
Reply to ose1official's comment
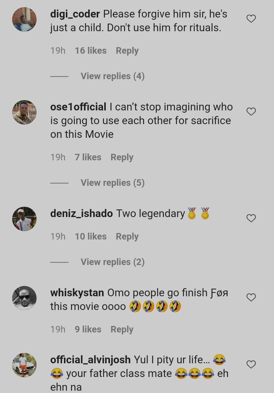(x=122, y=157)
